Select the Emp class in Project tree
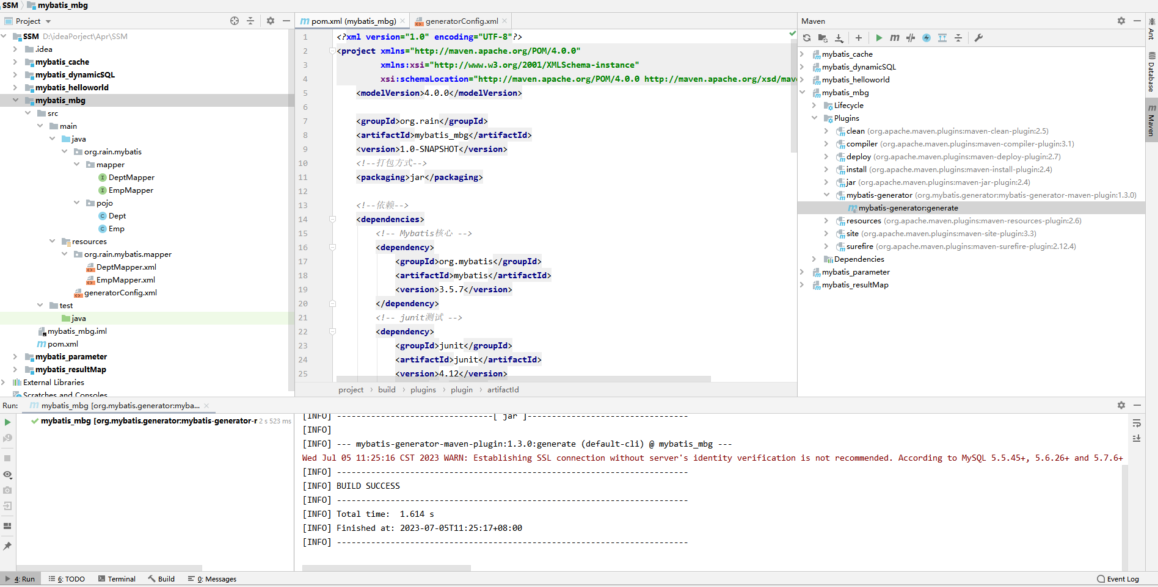 (116, 229)
